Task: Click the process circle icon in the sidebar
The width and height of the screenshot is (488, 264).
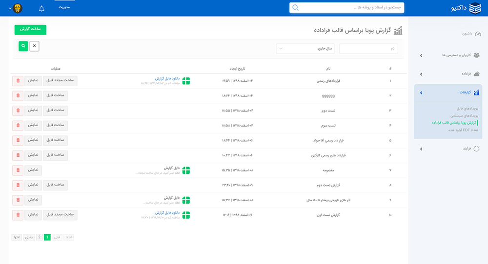Action: [x=476, y=149]
